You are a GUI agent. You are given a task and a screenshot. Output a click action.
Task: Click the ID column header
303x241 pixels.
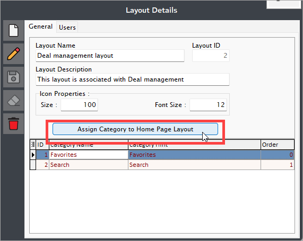point(42,145)
